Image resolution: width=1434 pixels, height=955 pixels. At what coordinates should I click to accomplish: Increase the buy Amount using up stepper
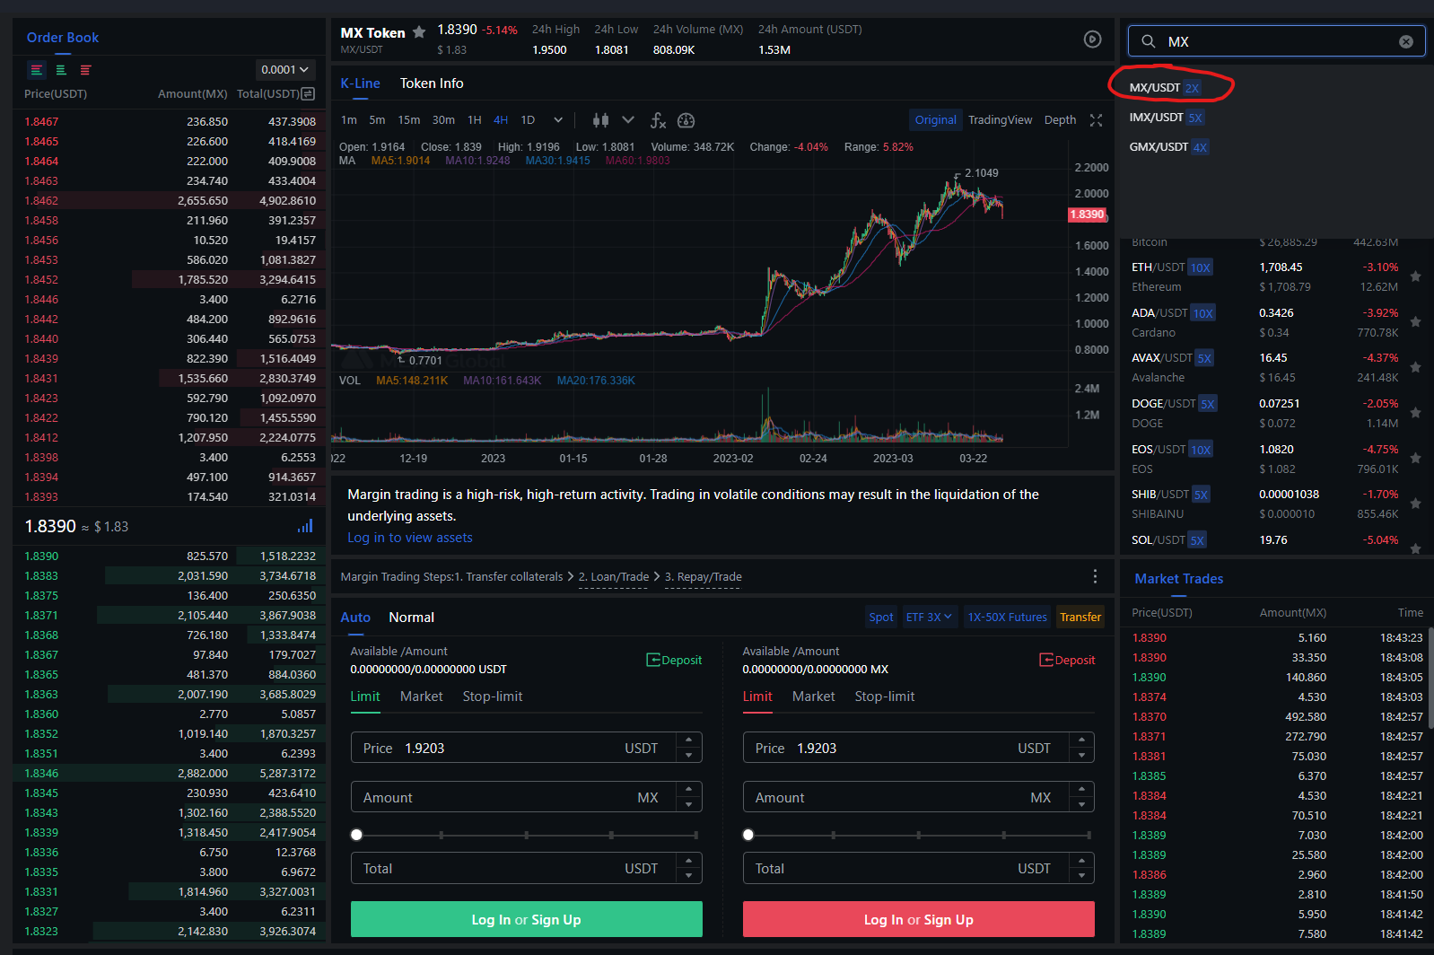click(x=689, y=790)
